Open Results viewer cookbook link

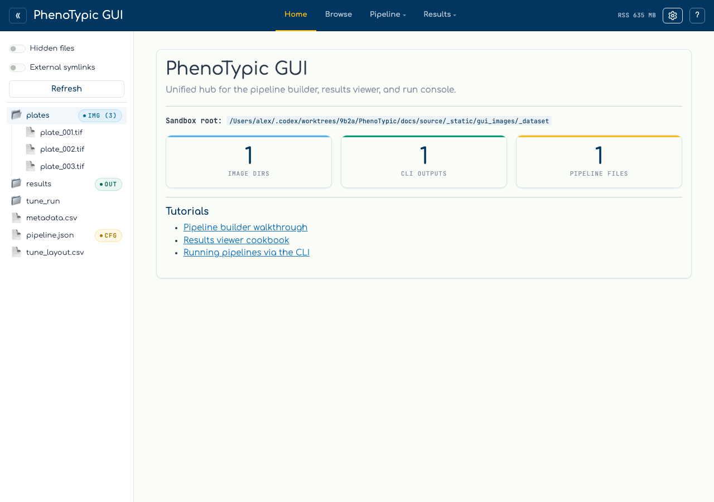point(237,240)
